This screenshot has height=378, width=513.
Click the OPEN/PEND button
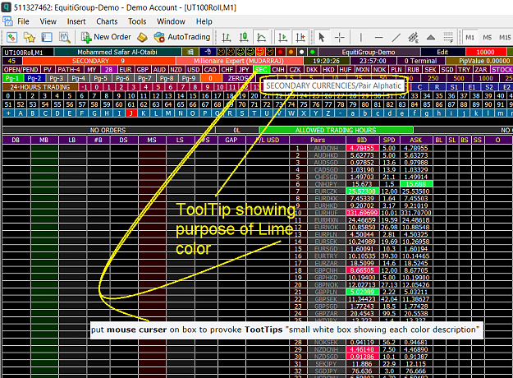pyautogui.click(x=21, y=70)
